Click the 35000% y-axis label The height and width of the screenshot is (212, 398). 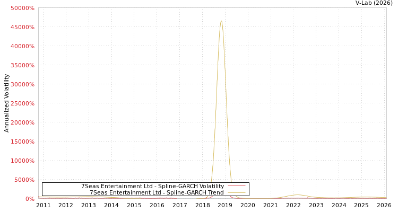coord(22,65)
